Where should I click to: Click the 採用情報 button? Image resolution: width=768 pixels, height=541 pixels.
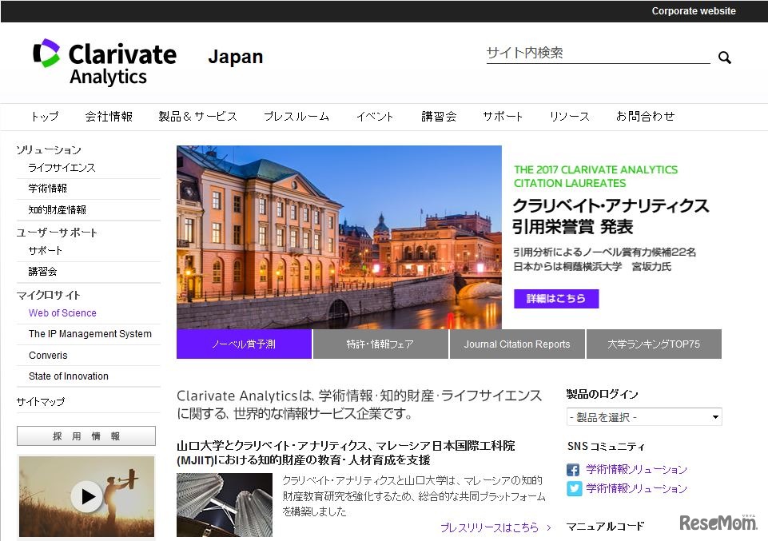pos(86,436)
